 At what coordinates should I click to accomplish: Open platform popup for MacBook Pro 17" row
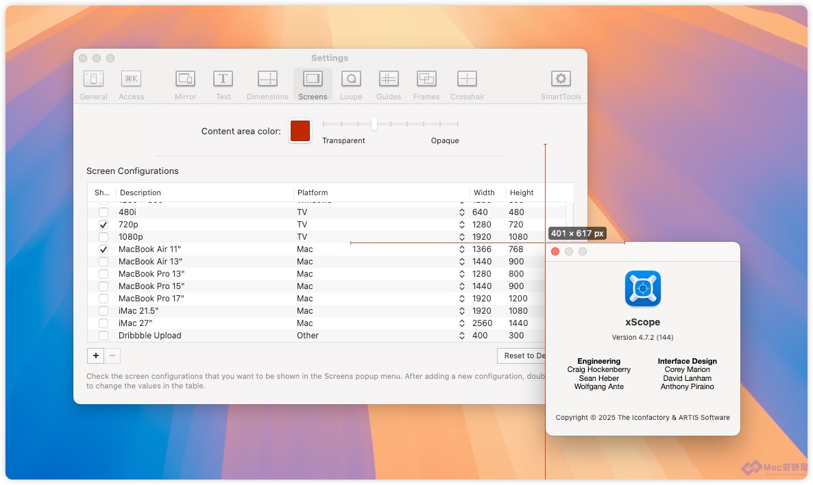coord(461,299)
